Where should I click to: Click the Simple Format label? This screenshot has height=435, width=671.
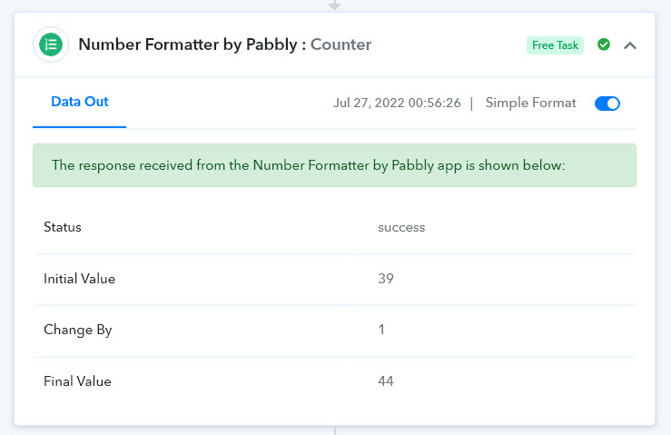pyautogui.click(x=530, y=103)
